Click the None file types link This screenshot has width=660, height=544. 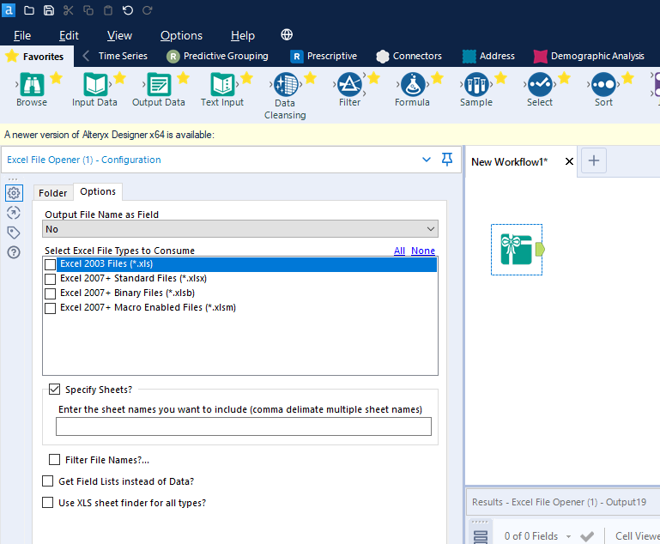[x=423, y=251]
